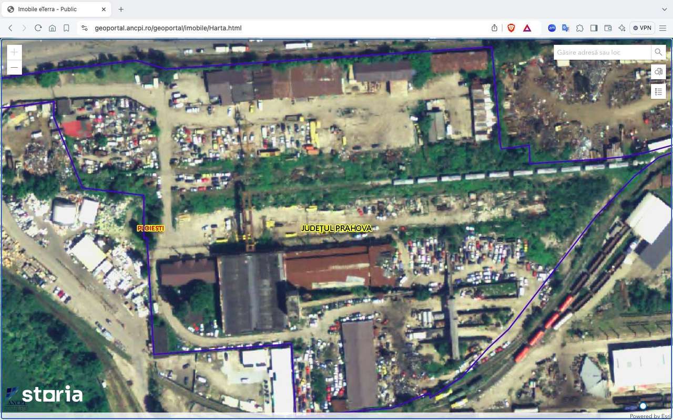Toggle the browser sidebar panel
Screen dimensions: 673x420
click(594, 28)
